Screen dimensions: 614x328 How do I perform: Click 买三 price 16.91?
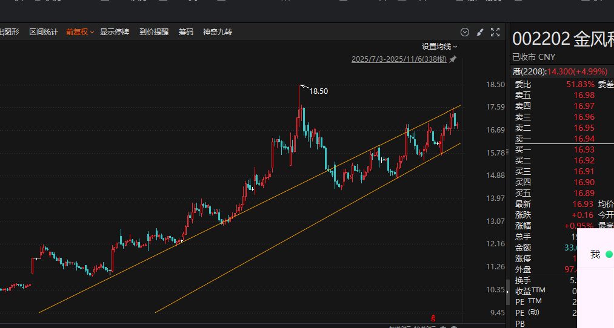[x=584, y=172]
